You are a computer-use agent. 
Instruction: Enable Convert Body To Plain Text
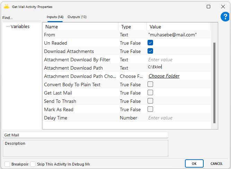pyautogui.click(x=150, y=84)
